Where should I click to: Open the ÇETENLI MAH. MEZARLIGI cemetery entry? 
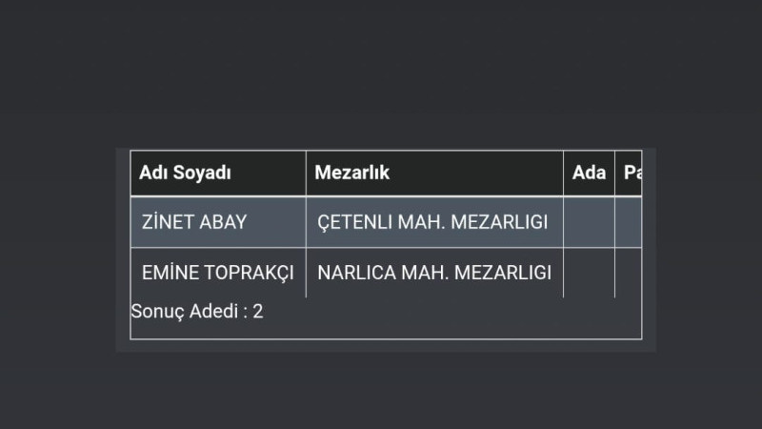tap(432, 222)
